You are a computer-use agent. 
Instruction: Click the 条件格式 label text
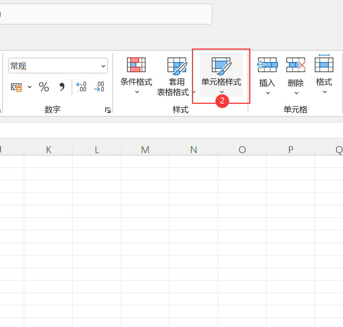[x=136, y=82]
